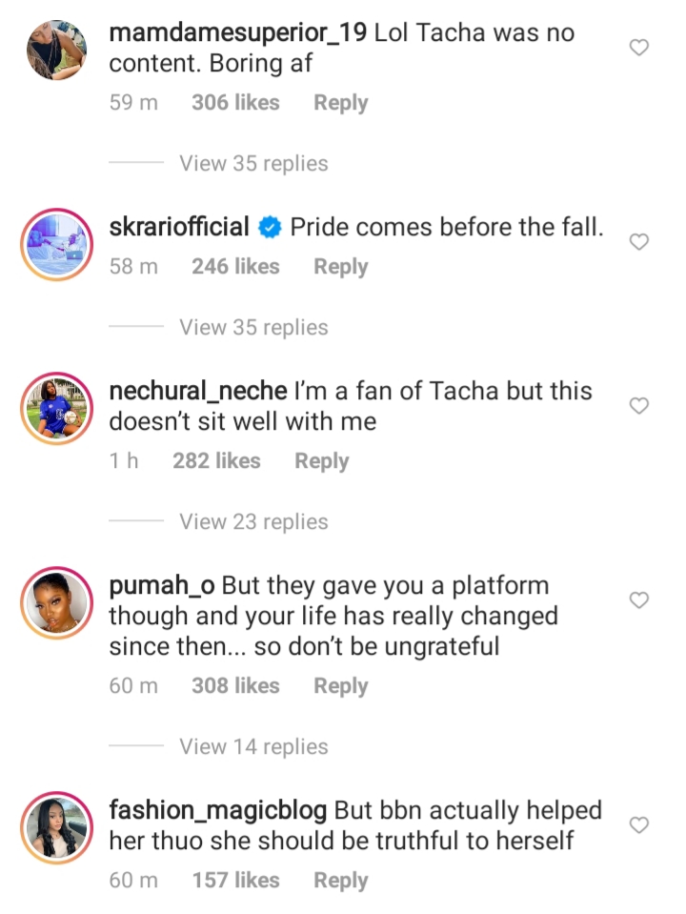Reply to 'Pride comes before the fall'
686x914 pixels.
[x=340, y=267]
